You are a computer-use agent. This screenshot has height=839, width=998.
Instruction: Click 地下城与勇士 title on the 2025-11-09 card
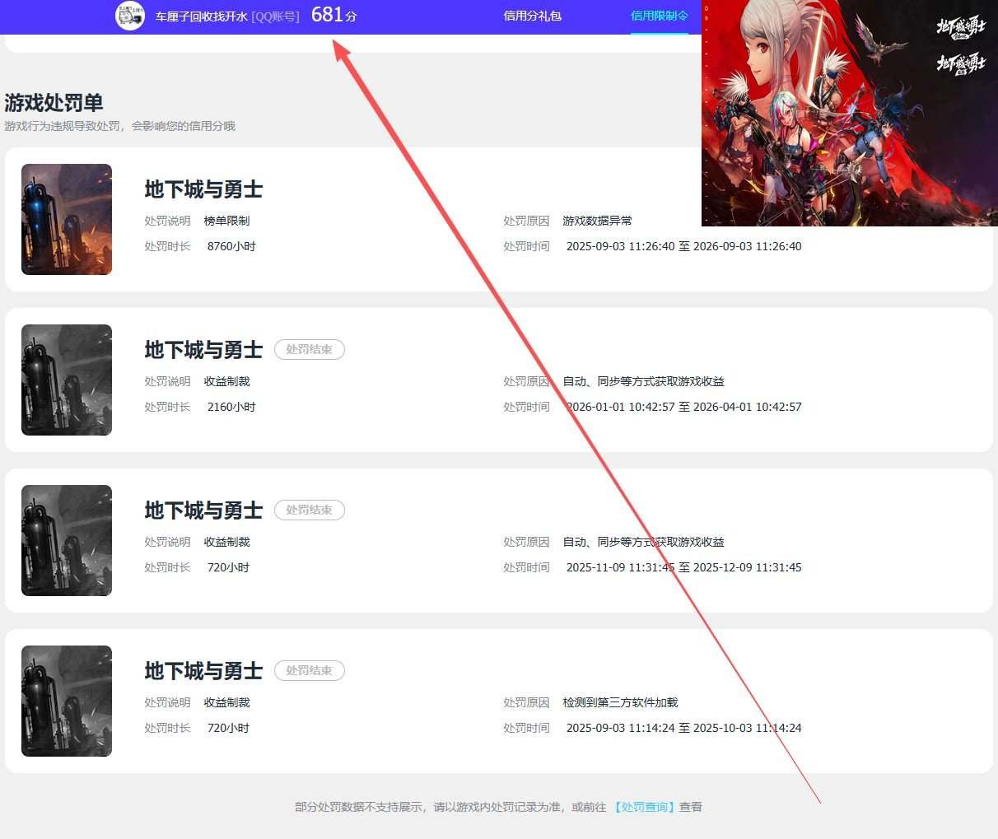pos(203,510)
